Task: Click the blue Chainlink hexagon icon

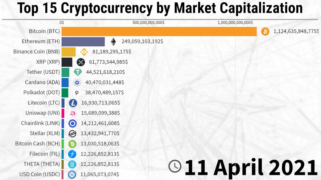Action: [72, 123]
